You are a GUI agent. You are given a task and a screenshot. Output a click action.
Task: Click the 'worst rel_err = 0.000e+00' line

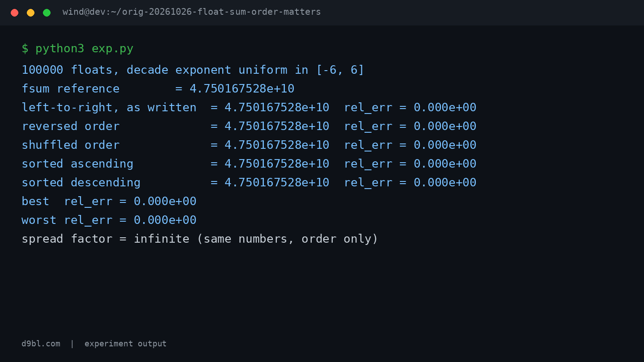pos(109,220)
